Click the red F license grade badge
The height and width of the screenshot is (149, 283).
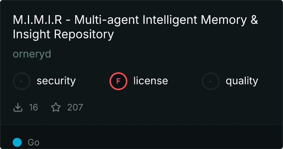(x=118, y=81)
